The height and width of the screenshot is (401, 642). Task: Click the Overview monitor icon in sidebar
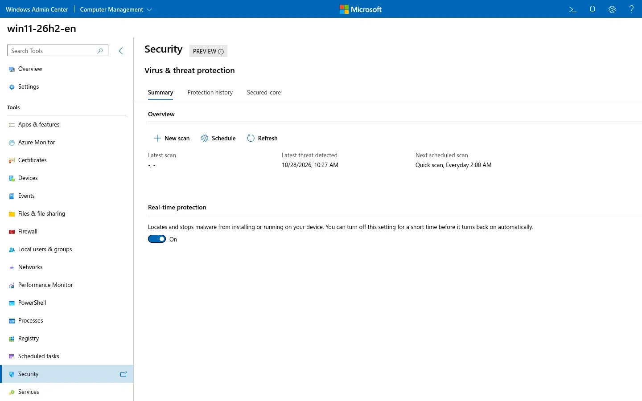(x=12, y=69)
